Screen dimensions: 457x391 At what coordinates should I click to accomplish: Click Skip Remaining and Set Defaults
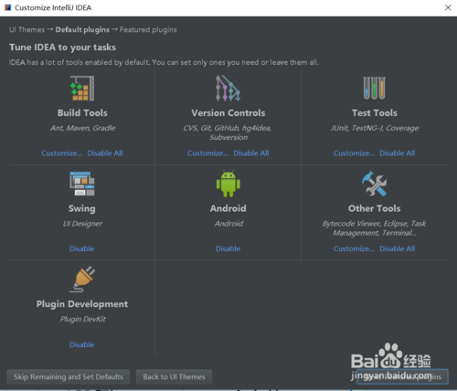[x=69, y=376]
